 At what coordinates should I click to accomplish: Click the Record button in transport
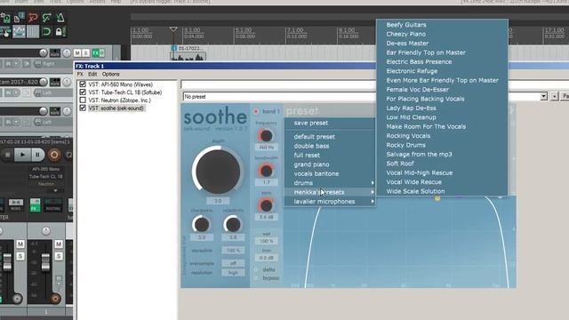[x=54, y=155]
